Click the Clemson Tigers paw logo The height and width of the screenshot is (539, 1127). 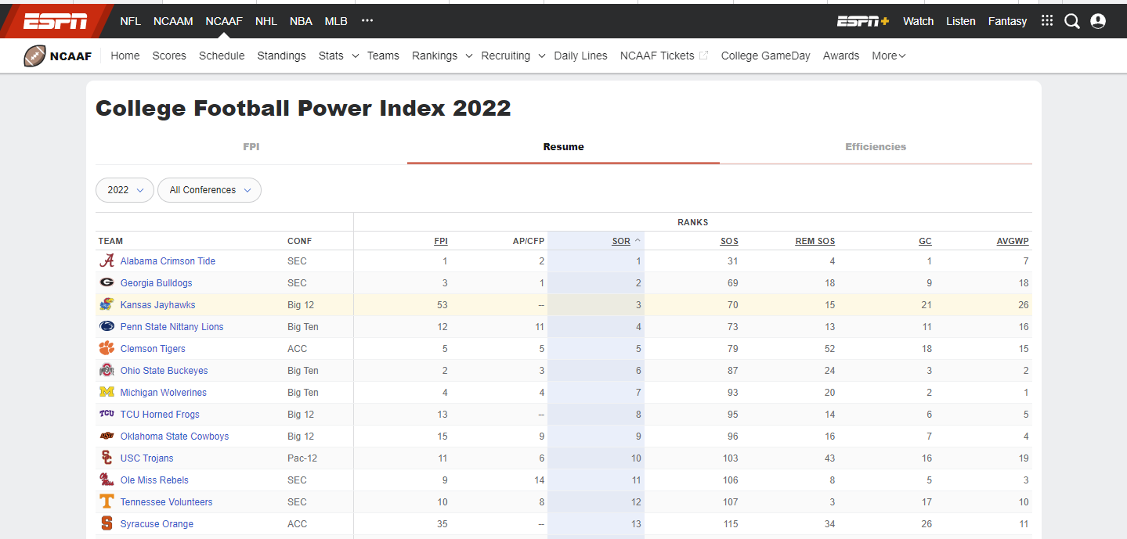[x=107, y=349]
